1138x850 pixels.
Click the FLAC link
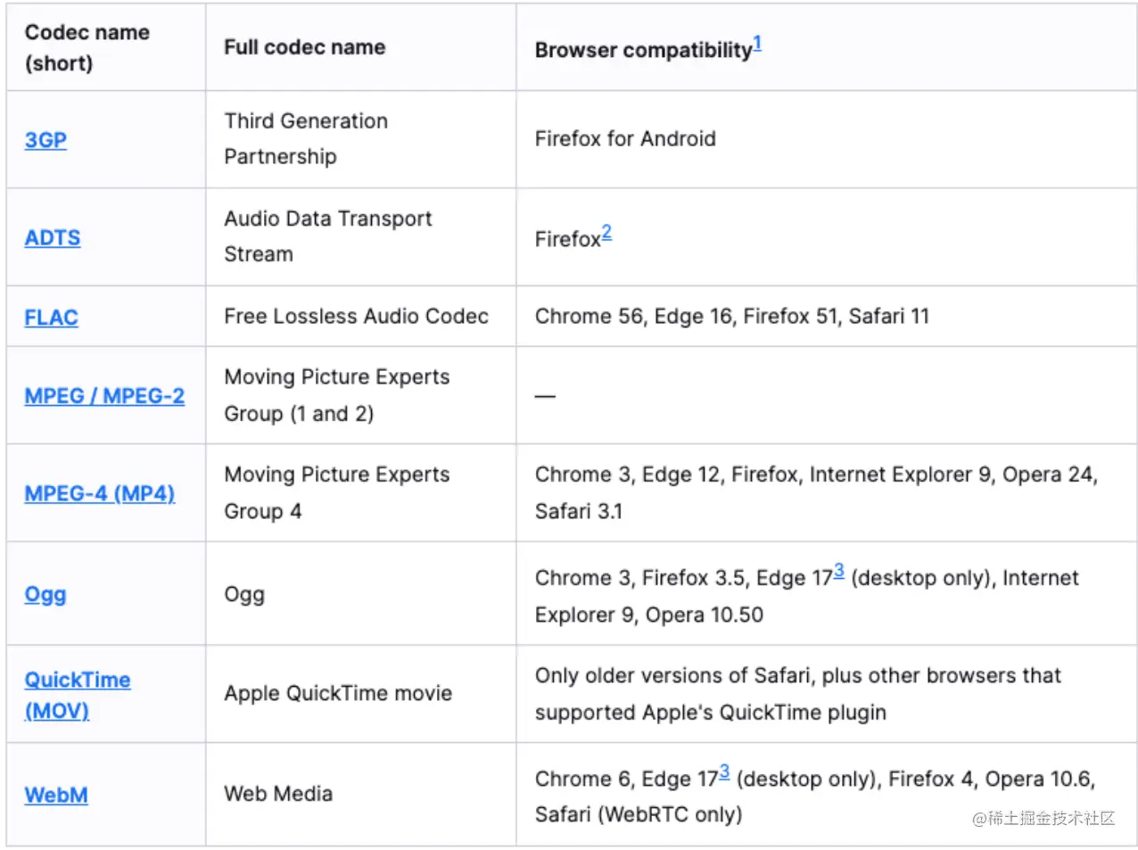coord(52,318)
